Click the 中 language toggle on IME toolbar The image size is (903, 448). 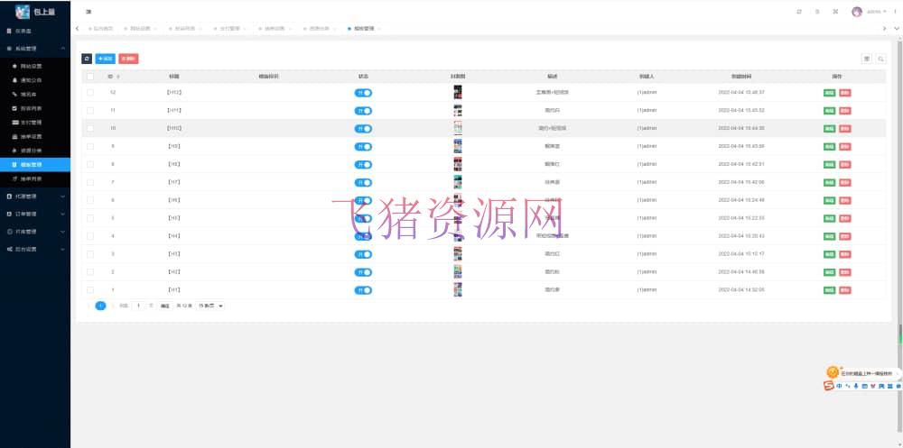click(x=840, y=387)
